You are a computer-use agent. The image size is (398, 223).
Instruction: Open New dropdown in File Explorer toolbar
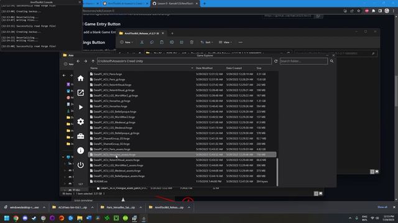click(x=127, y=42)
